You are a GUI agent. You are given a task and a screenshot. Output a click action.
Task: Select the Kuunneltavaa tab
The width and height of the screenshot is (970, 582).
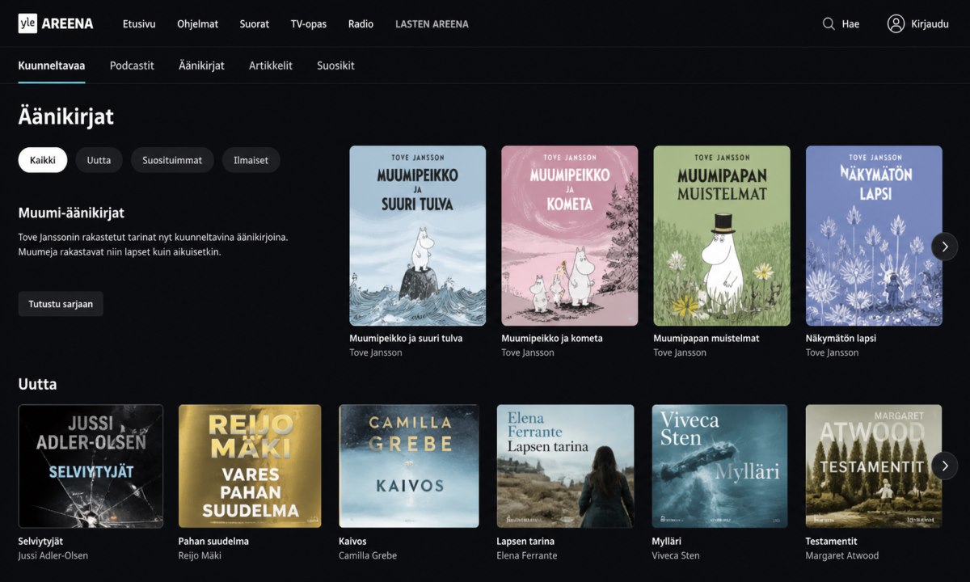tap(52, 65)
